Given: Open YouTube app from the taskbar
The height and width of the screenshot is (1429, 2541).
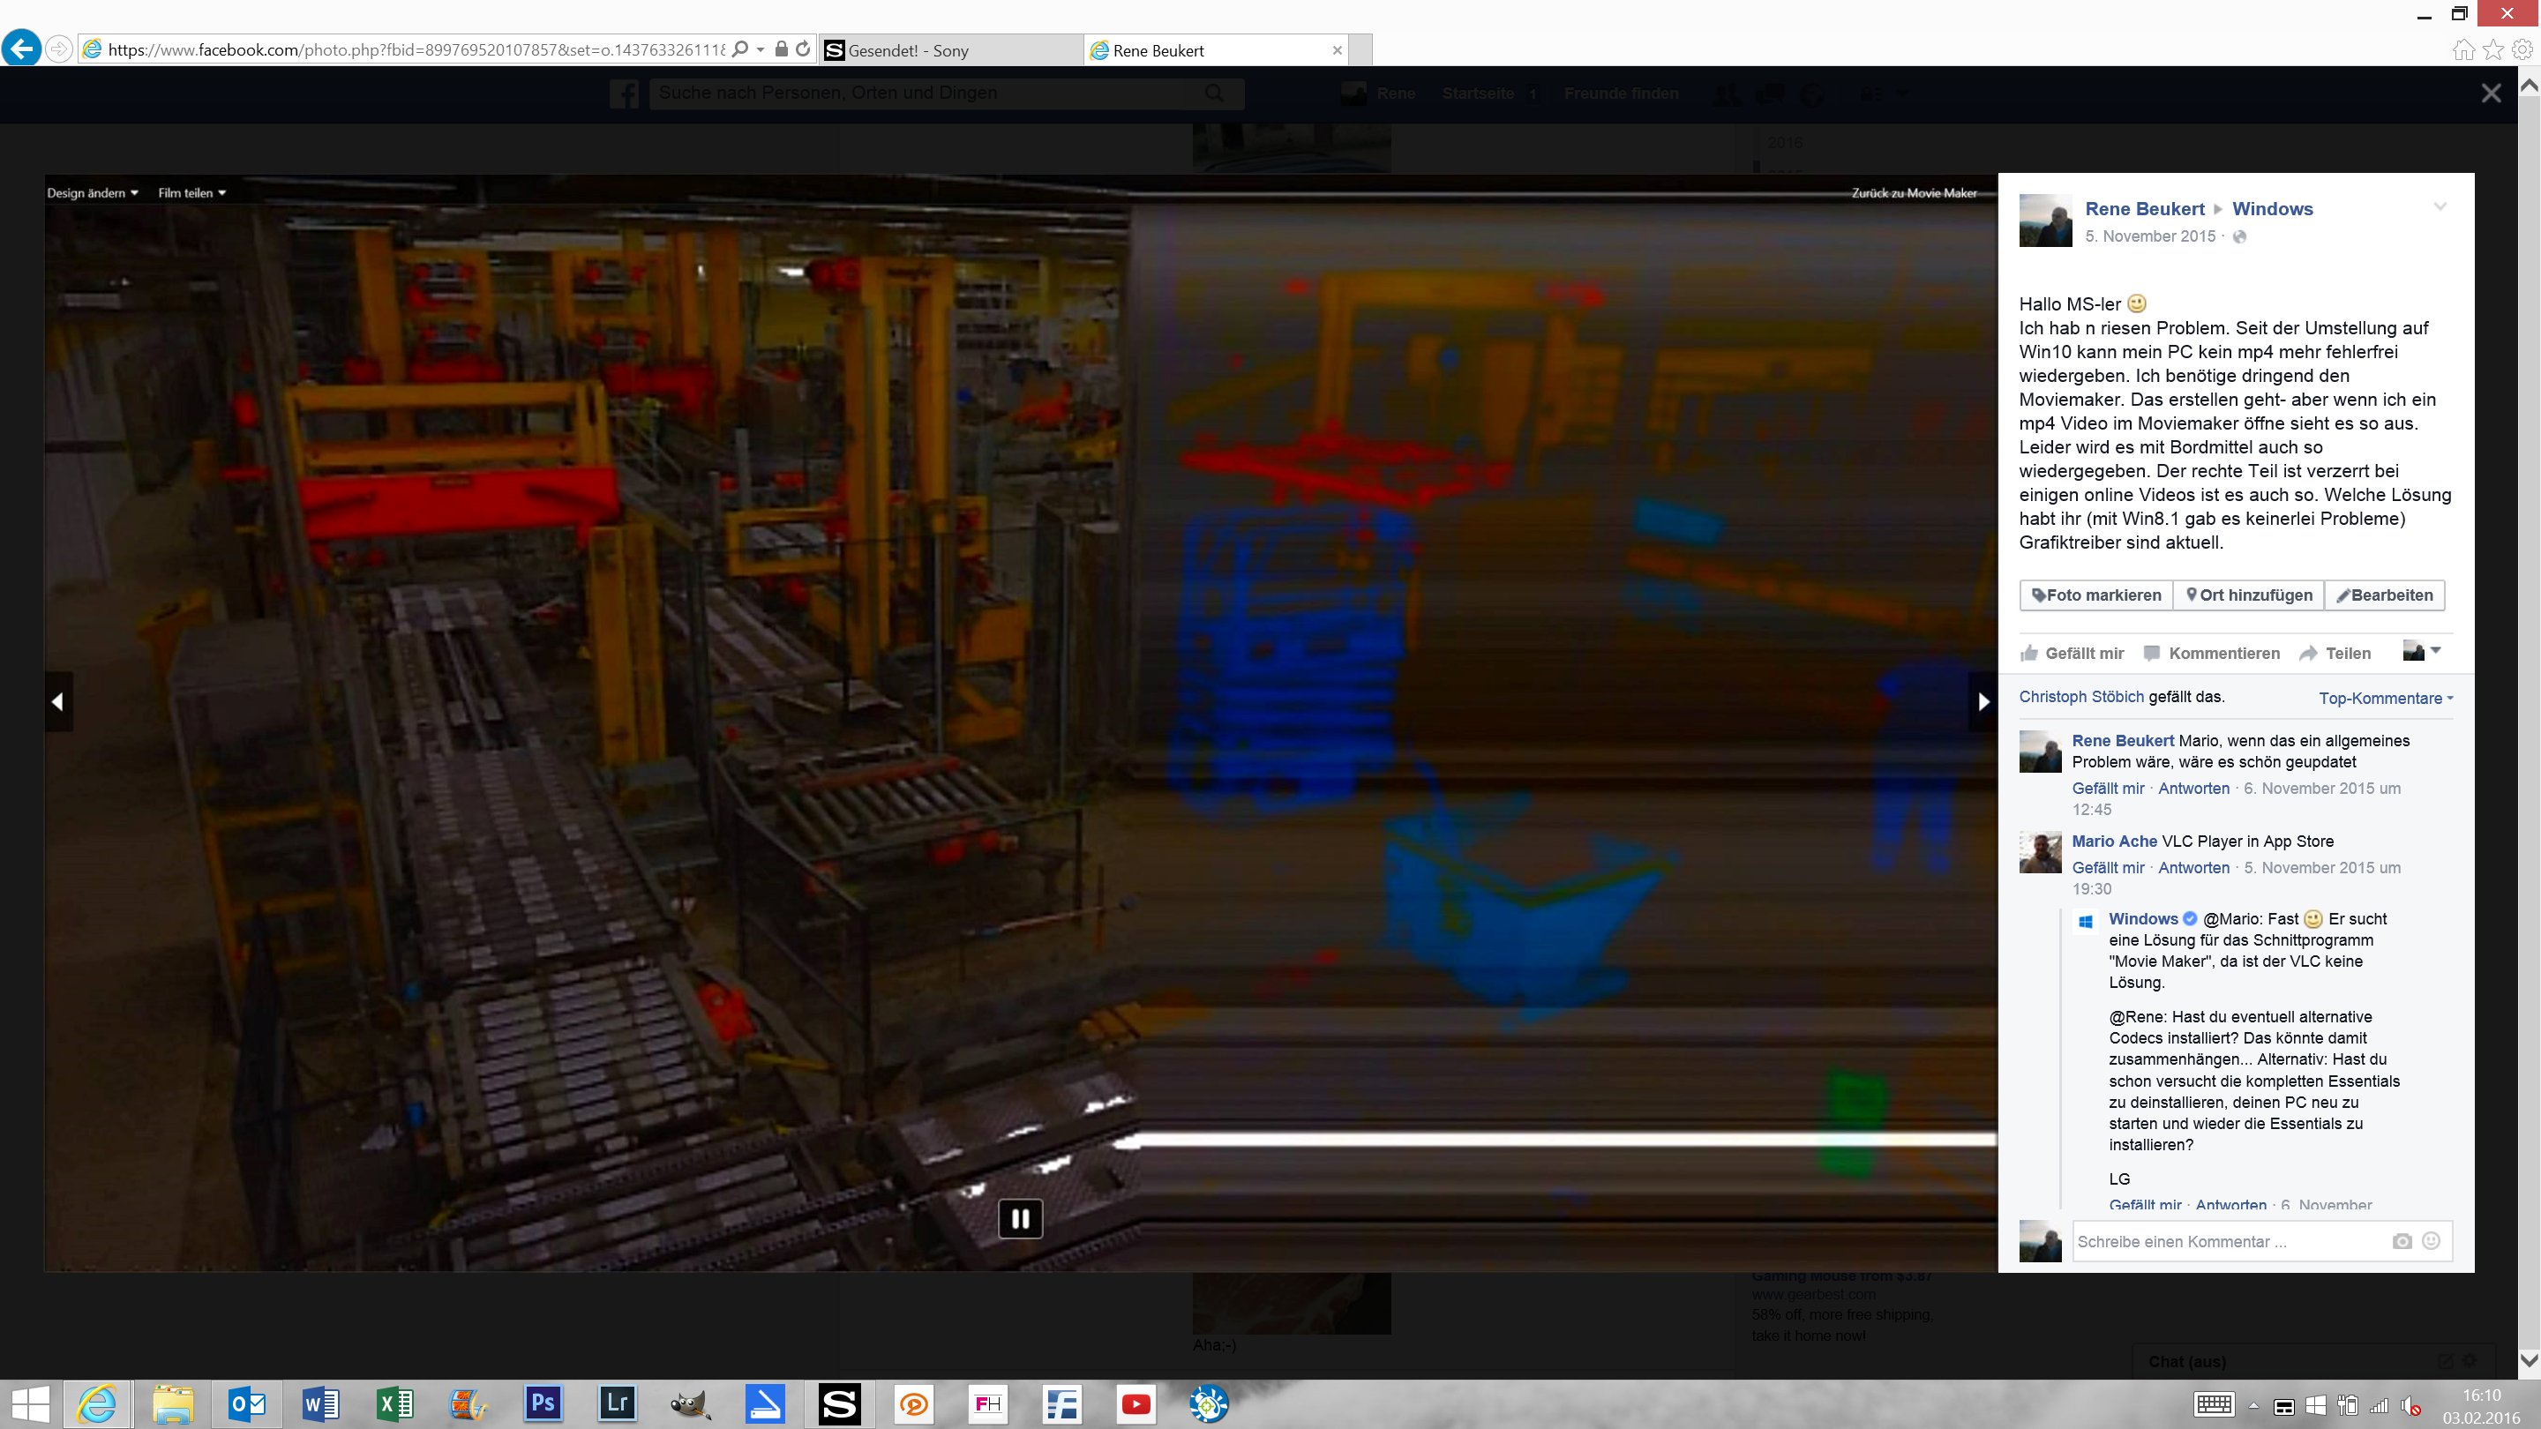Looking at the screenshot, I should [1136, 1403].
